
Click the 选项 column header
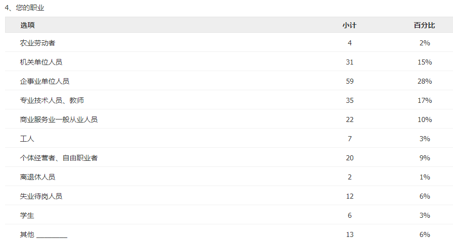pos(27,25)
